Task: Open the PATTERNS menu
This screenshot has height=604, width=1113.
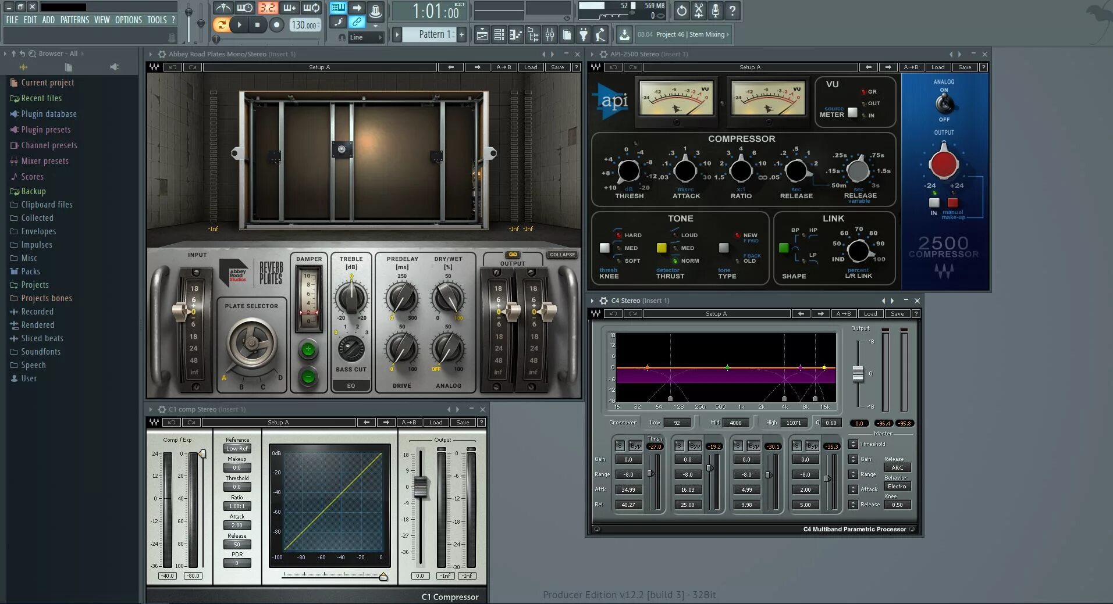Action: [x=75, y=19]
